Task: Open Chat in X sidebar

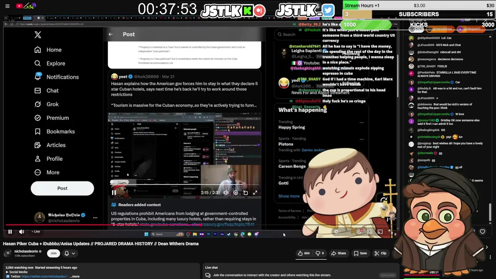Action: (x=46, y=91)
